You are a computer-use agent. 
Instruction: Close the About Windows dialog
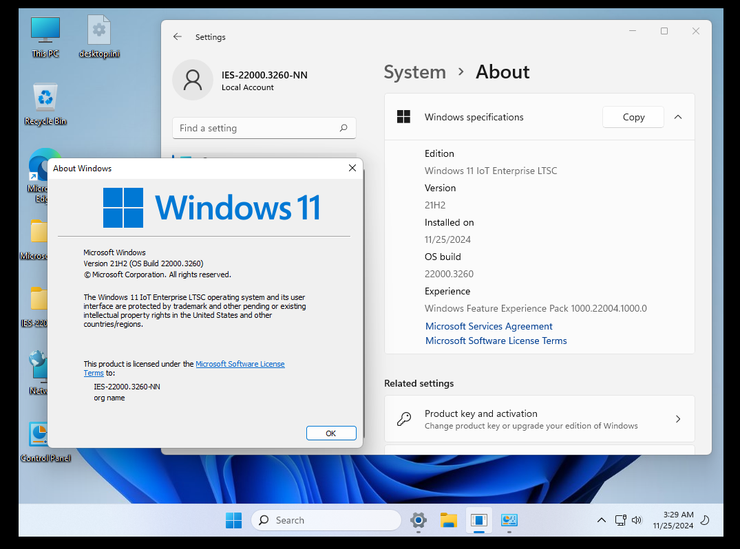(352, 168)
